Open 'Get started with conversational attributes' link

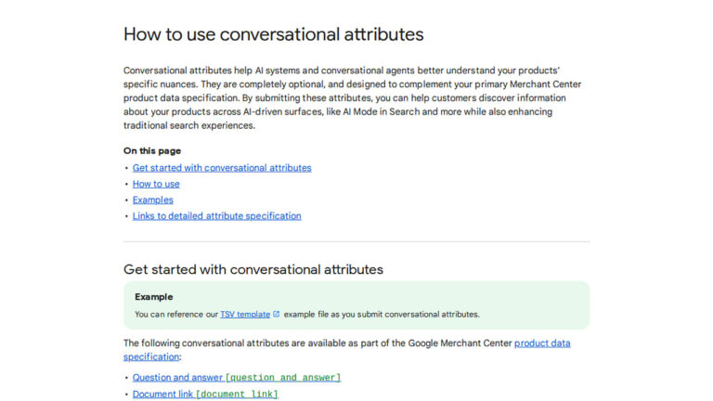tap(222, 168)
